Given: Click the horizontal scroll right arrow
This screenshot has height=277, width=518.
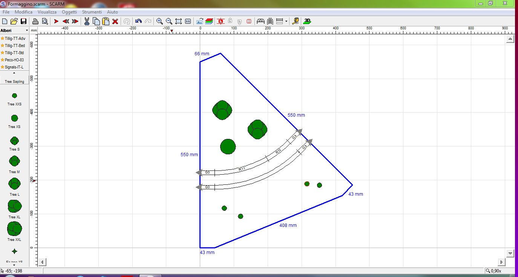Looking at the screenshot, I should click(501, 262).
